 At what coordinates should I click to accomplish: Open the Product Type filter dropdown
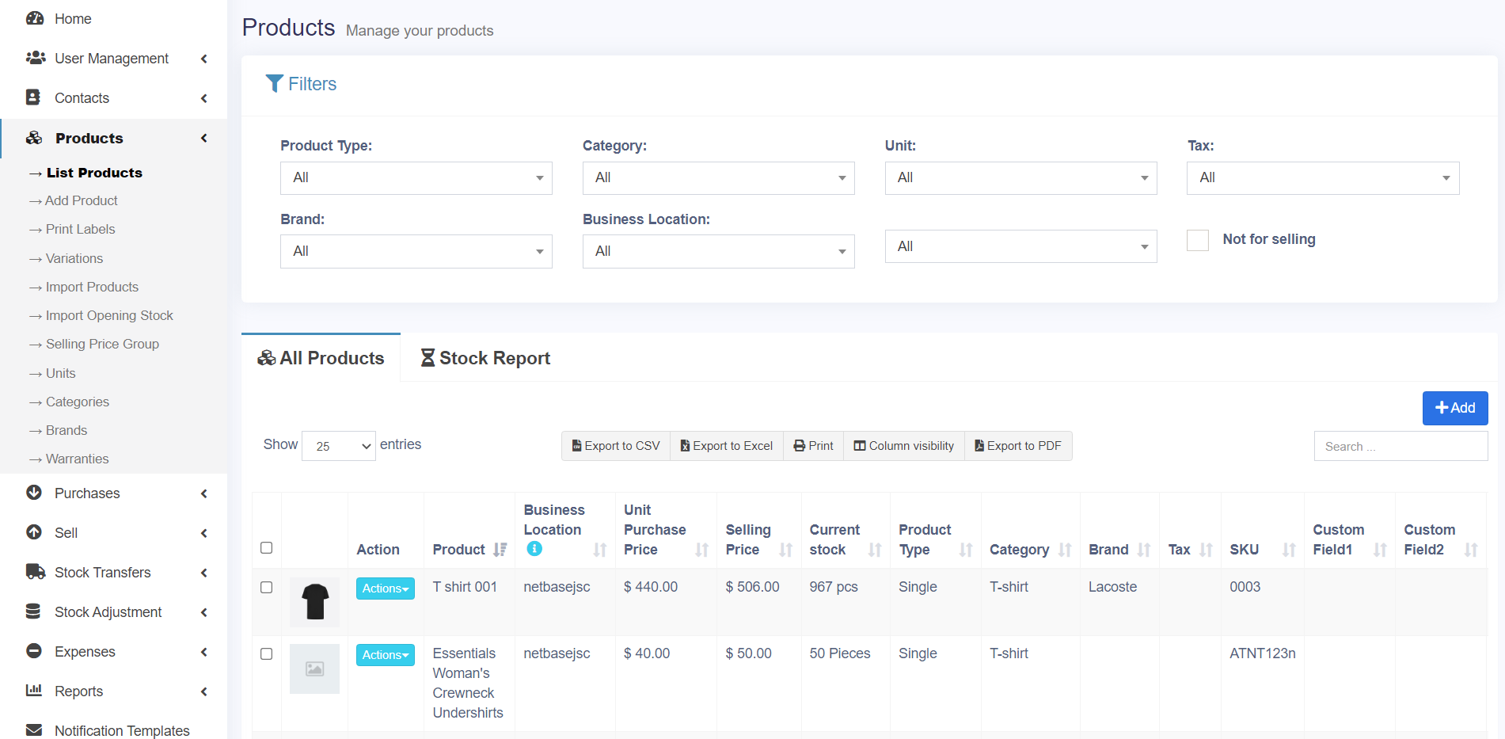pos(416,178)
